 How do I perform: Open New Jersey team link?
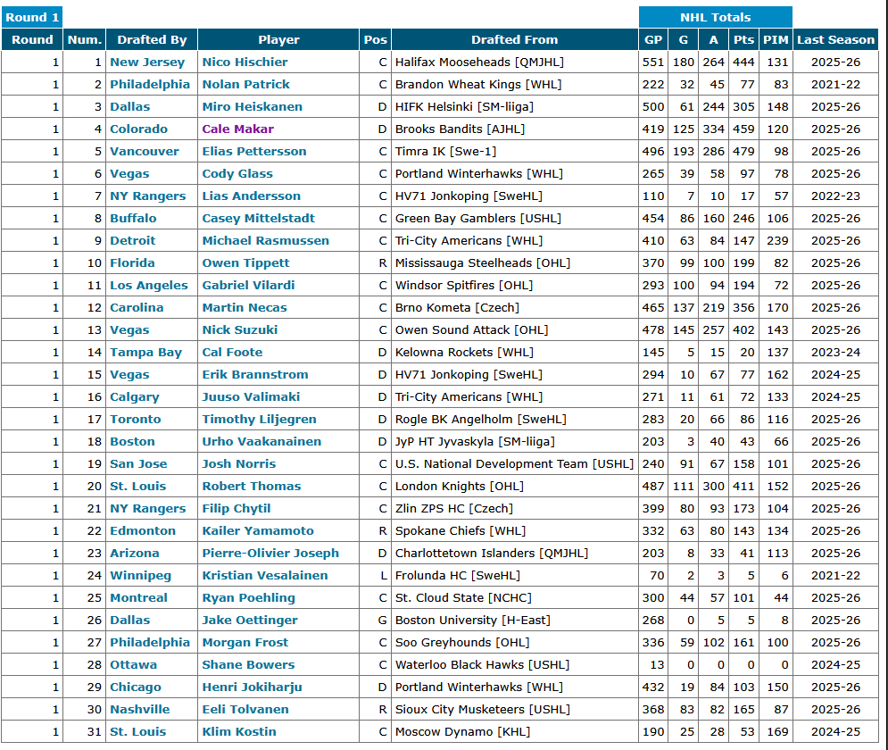(x=147, y=62)
